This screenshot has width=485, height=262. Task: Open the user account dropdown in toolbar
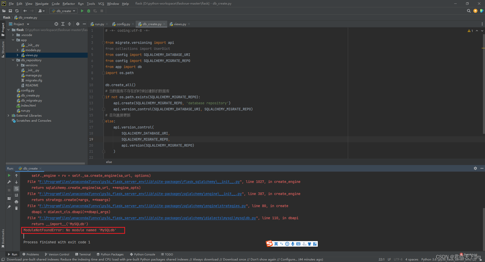41,11
